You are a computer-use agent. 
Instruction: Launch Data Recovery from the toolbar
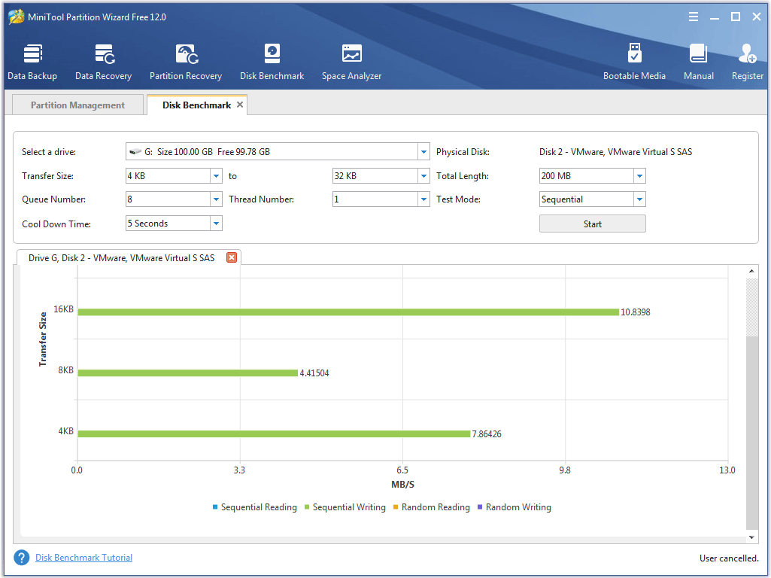click(x=104, y=62)
